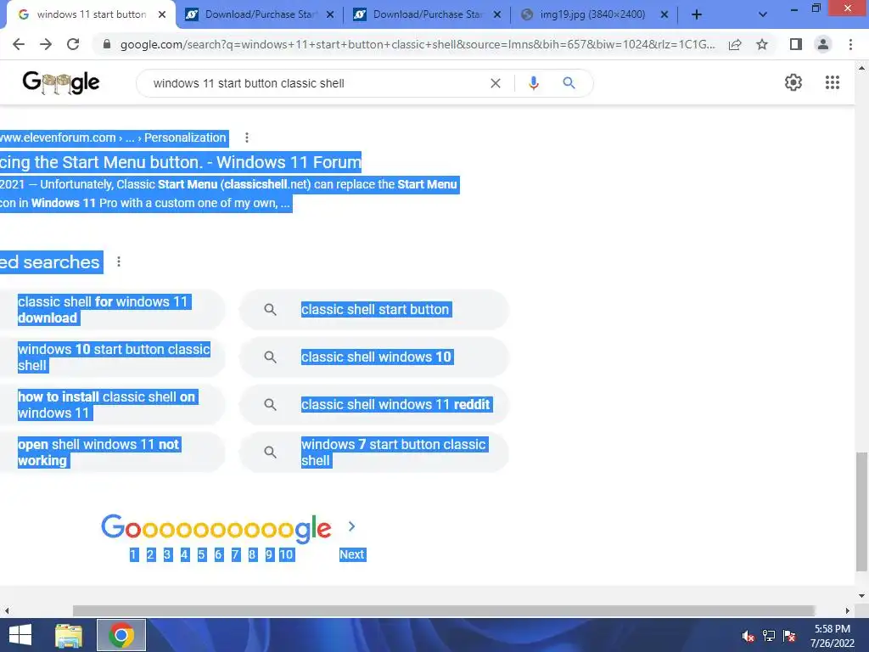This screenshot has width=869, height=652.
Task: Click the address bar URL
Action: 418,44
